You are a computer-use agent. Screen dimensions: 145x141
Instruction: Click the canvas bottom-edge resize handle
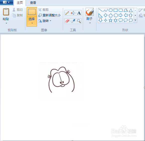(x=73, y=141)
